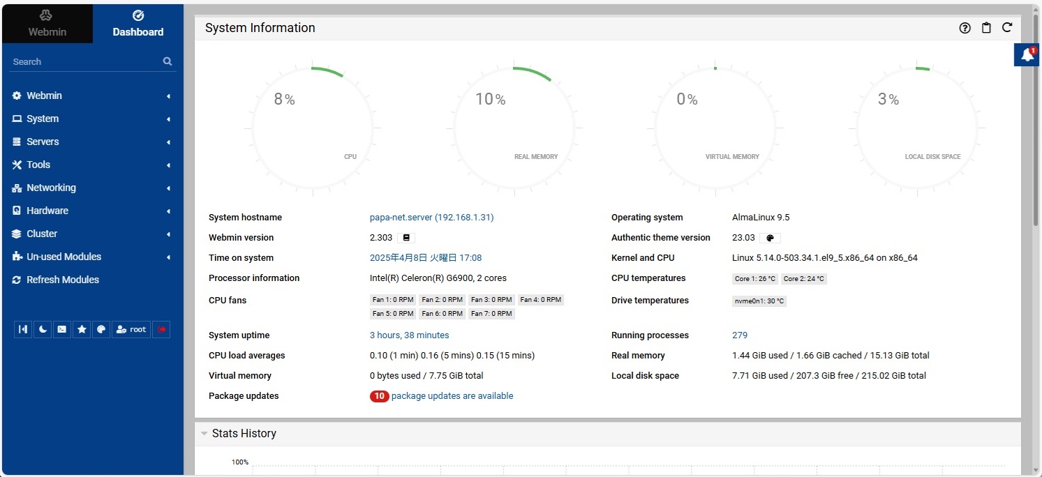Screen dimensions: 1042x477
Task: Click the Linux 5.14.0 kernel version text
Action: (x=825, y=258)
